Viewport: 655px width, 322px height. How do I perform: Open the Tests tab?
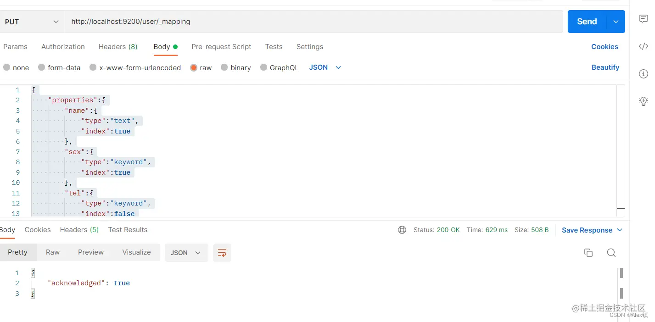coord(274,47)
